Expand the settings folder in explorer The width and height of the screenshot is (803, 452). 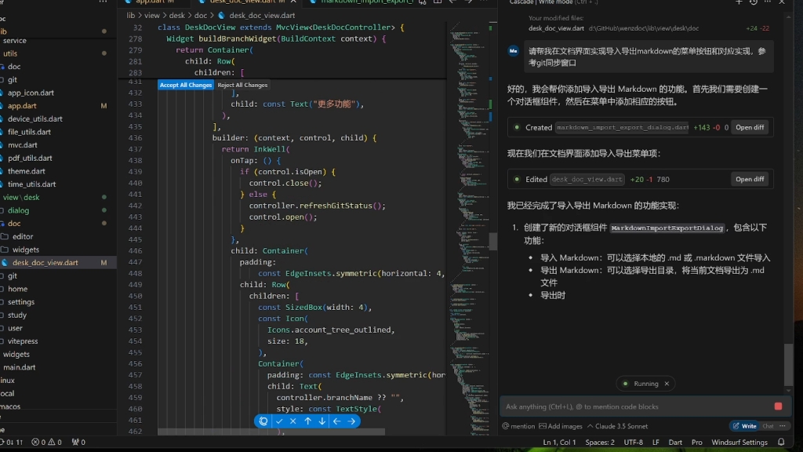coord(21,302)
